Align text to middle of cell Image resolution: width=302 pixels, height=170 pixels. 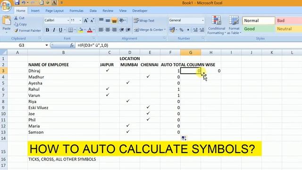(108, 20)
